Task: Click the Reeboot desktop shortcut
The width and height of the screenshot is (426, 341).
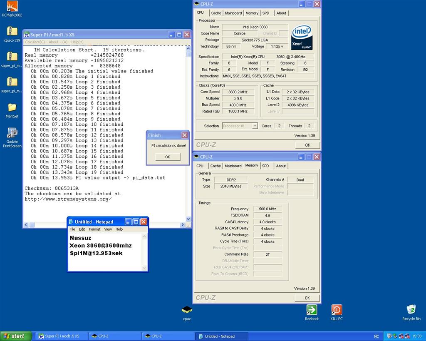Action: [x=311, y=312]
